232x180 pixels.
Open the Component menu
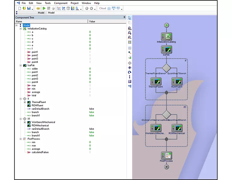pos(61,3)
